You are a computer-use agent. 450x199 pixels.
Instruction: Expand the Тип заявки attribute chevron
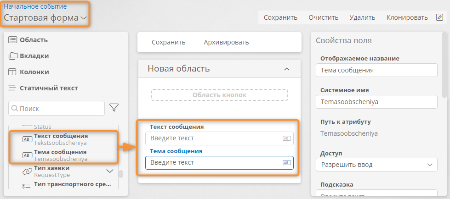tap(110, 171)
